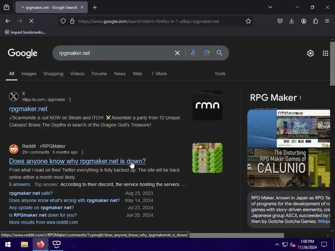Image resolution: width=335 pixels, height=251 pixels.
Task: Open tracking protection shield icon
Action: [x=63, y=21]
